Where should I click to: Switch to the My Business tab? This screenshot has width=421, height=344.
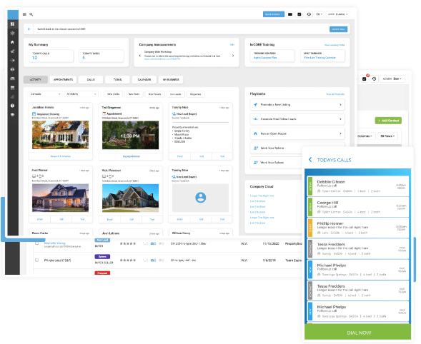[x=171, y=80]
